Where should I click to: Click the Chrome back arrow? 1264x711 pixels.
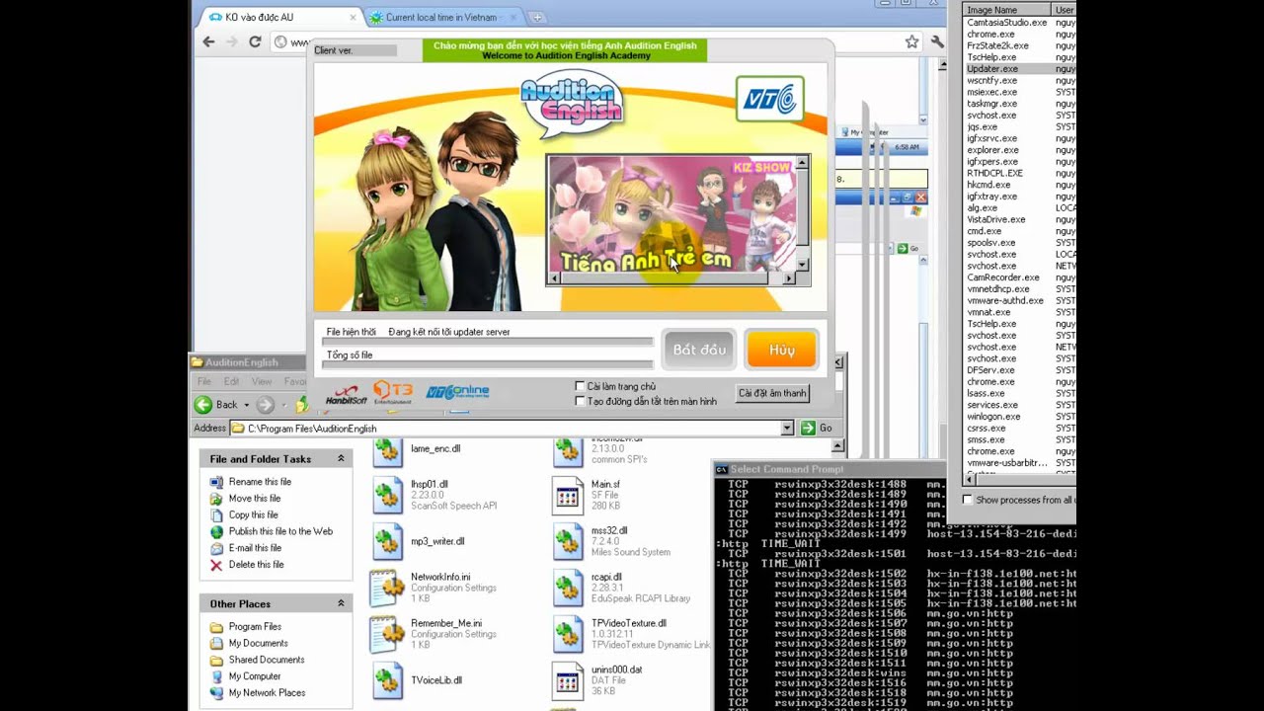click(x=208, y=41)
